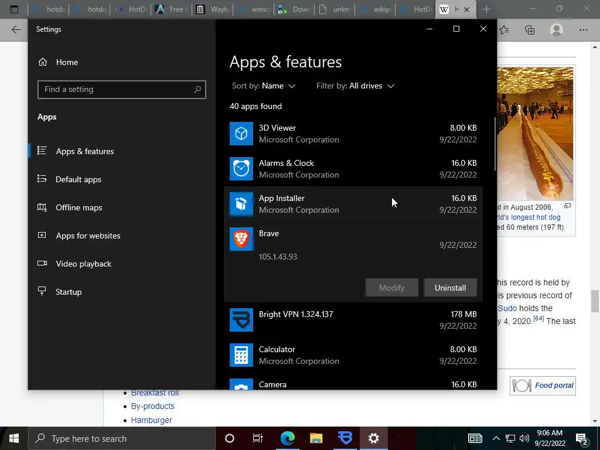The width and height of the screenshot is (600, 450).
Task: Click the Uninstall button for Brave
Action: [451, 288]
